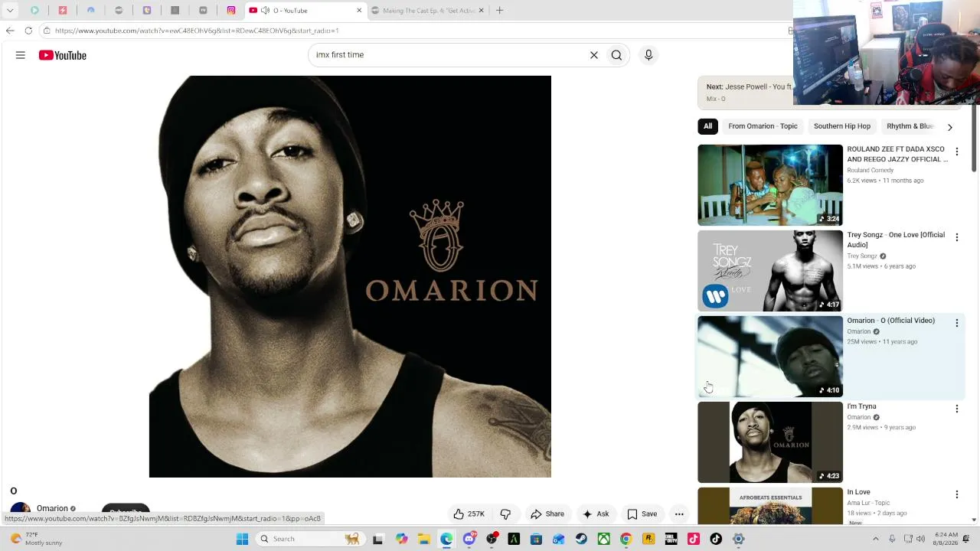Switch to the Instagram browser tab
This screenshot has height=551, width=980.
click(231, 11)
